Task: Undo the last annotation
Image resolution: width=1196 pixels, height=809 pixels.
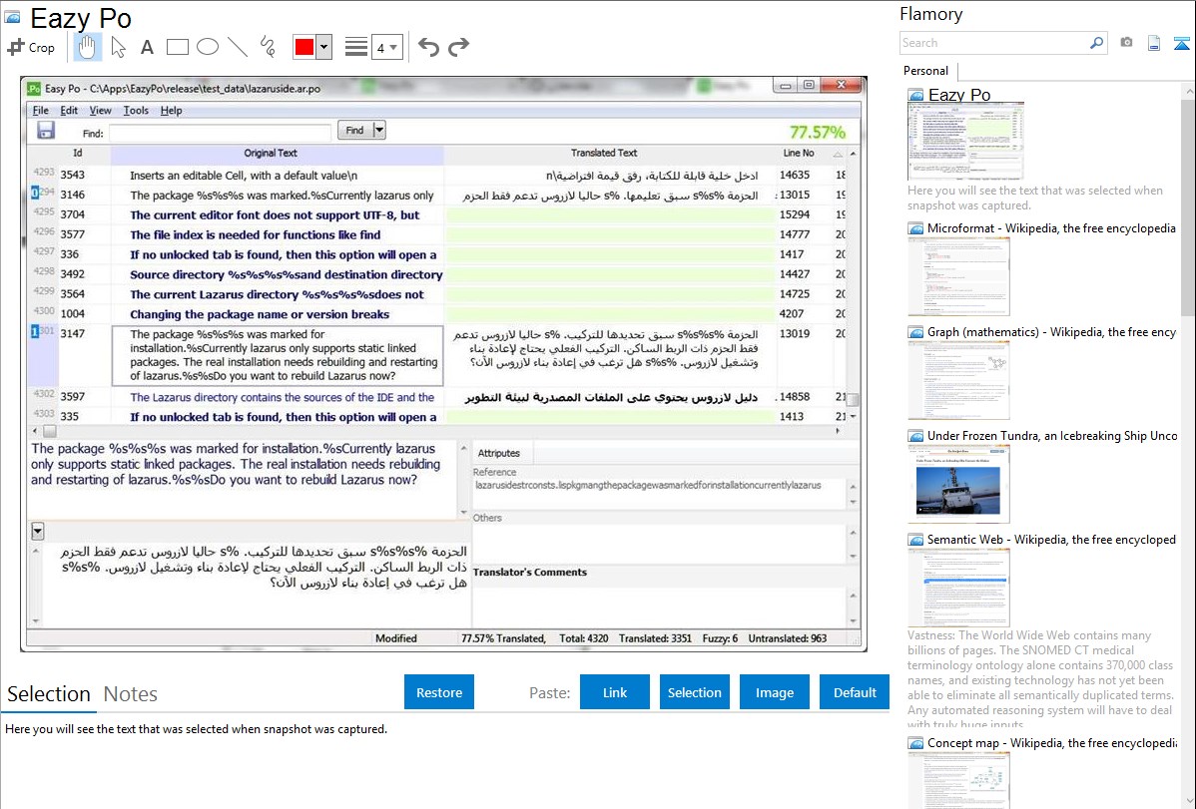Action: tap(428, 47)
